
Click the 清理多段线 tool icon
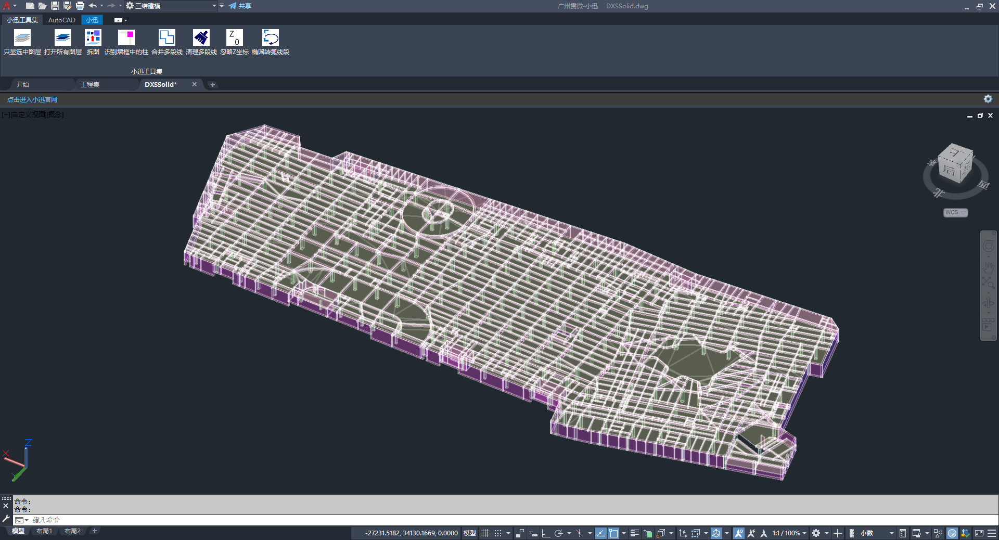(201, 37)
